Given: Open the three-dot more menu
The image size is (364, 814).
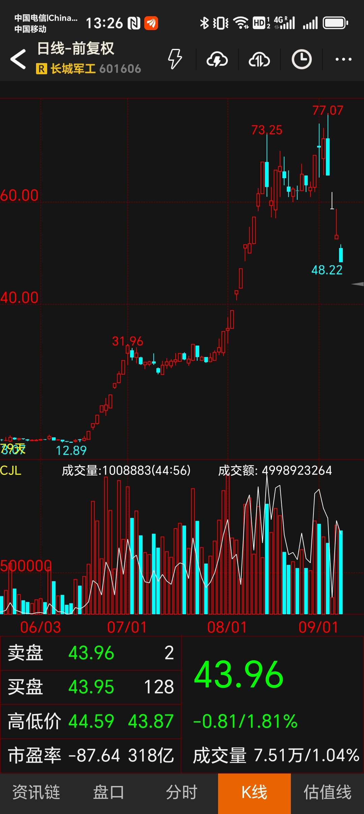Looking at the screenshot, I should (x=343, y=59).
